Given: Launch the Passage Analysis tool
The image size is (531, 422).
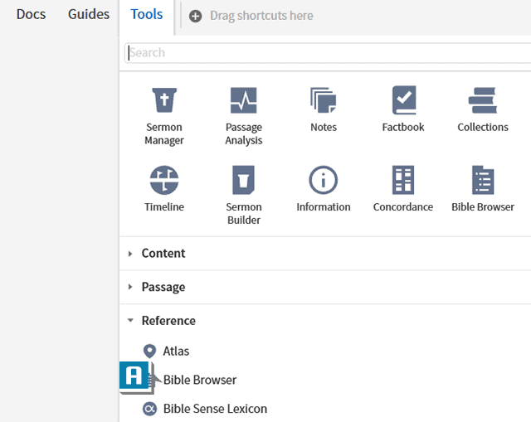Looking at the screenshot, I should (x=244, y=114).
